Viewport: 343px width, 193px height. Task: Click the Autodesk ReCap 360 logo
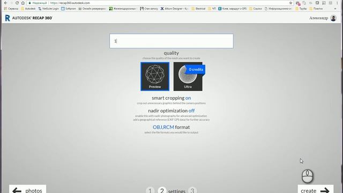(28, 18)
